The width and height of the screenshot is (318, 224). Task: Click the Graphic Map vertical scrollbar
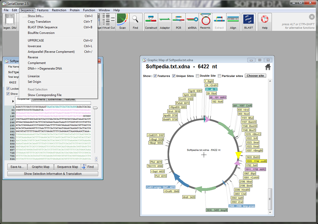[x=270, y=200]
